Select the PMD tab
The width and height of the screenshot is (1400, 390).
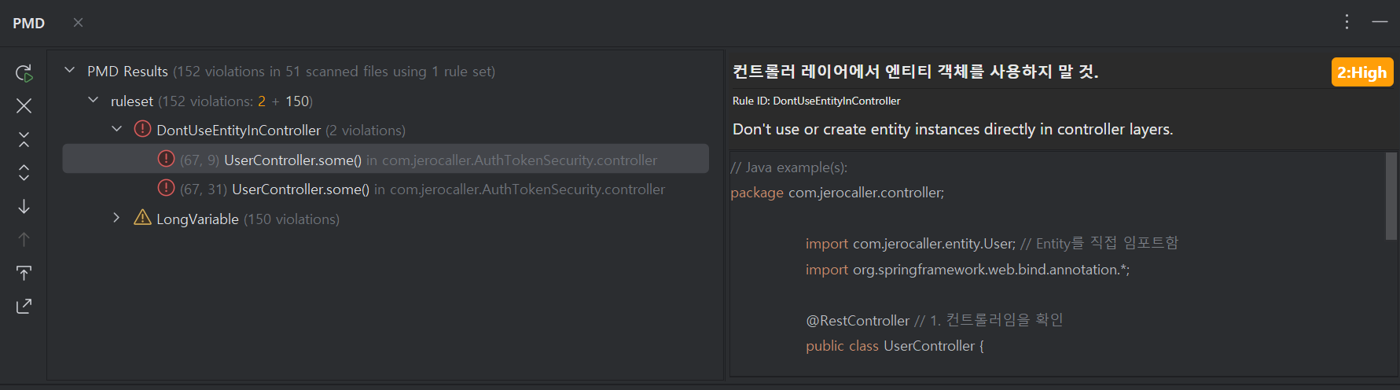29,23
